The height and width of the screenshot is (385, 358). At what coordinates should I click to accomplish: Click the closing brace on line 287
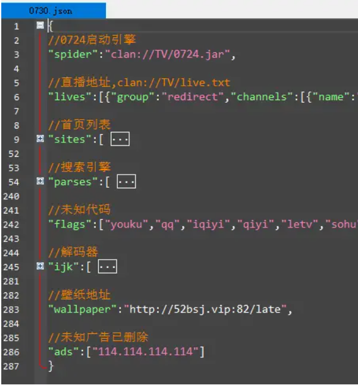coord(51,366)
